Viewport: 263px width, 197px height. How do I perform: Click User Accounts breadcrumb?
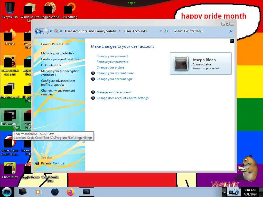tap(135, 31)
